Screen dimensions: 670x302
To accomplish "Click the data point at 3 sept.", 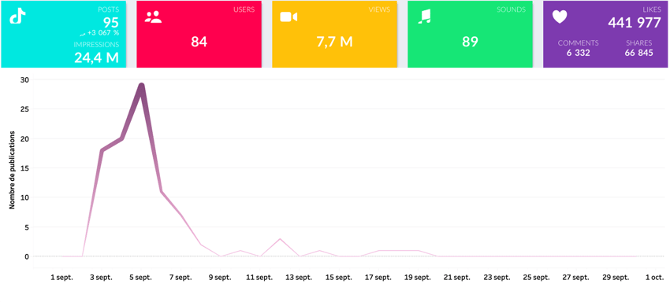I will 102,150.
